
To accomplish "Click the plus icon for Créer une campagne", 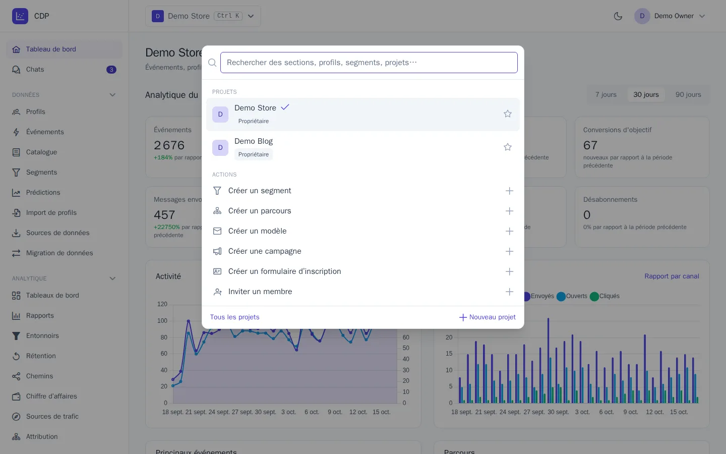I will click(510, 251).
